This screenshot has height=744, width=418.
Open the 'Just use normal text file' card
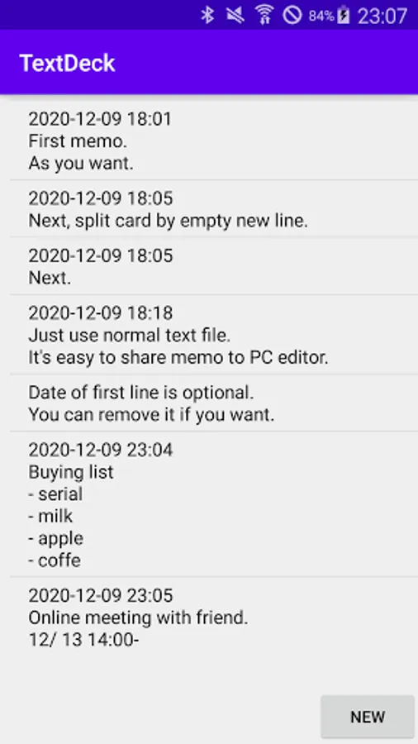pyautogui.click(x=214, y=335)
